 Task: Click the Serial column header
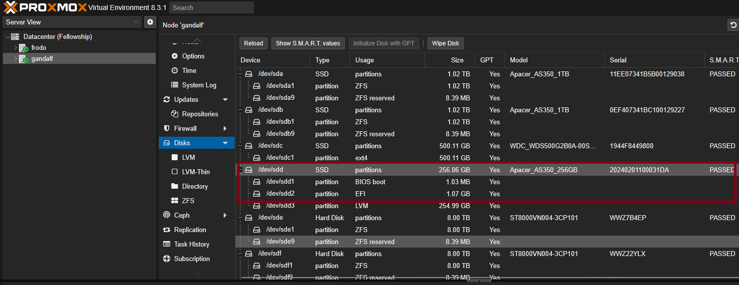[654, 60]
